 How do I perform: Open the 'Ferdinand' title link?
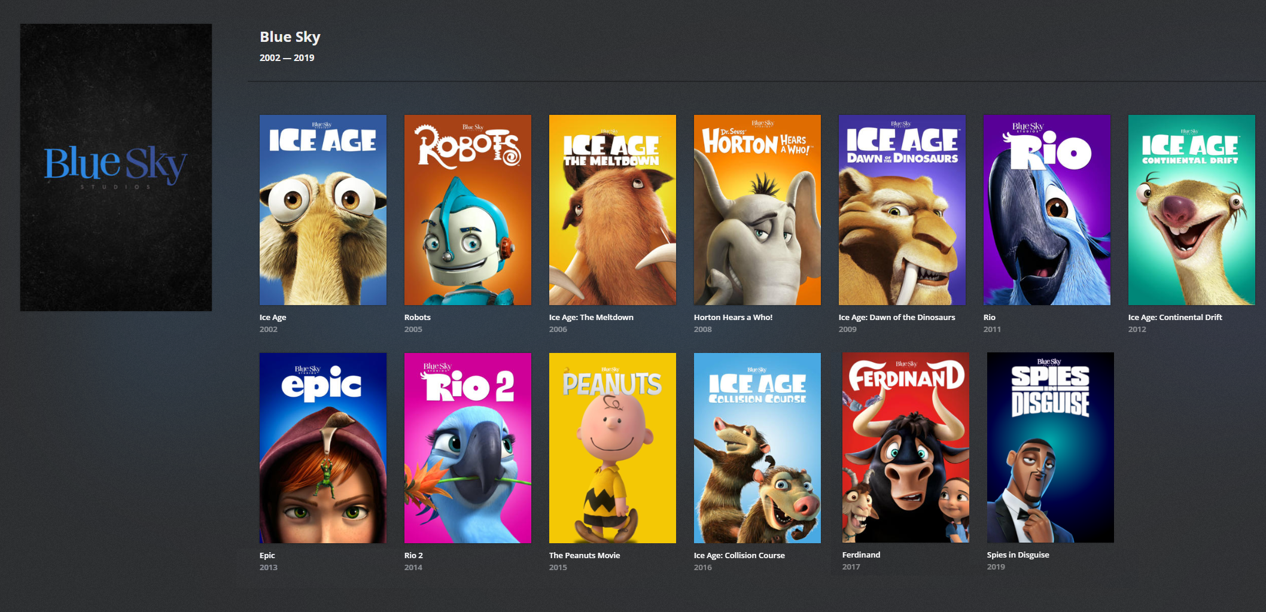tap(862, 555)
